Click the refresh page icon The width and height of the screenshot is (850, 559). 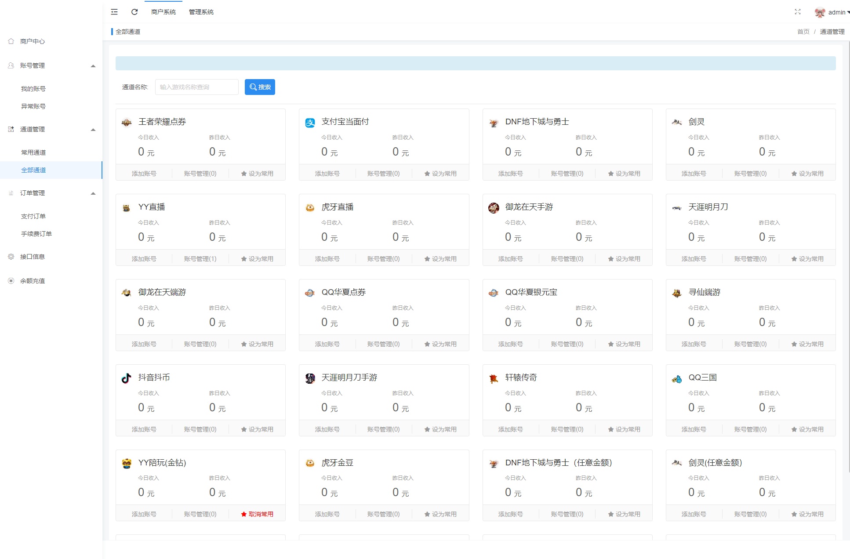(x=134, y=12)
